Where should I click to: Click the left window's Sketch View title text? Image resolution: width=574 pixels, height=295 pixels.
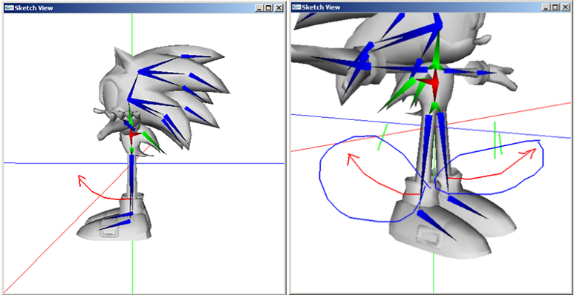point(33,8)
